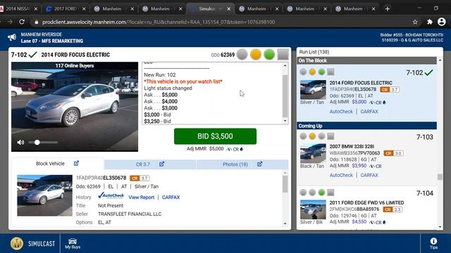Open My Buys in bottom bar

click(x=73, y=244)
